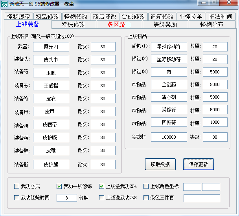
Task: Enable the 武功必成 checkbox
Action: pos(17,187)
